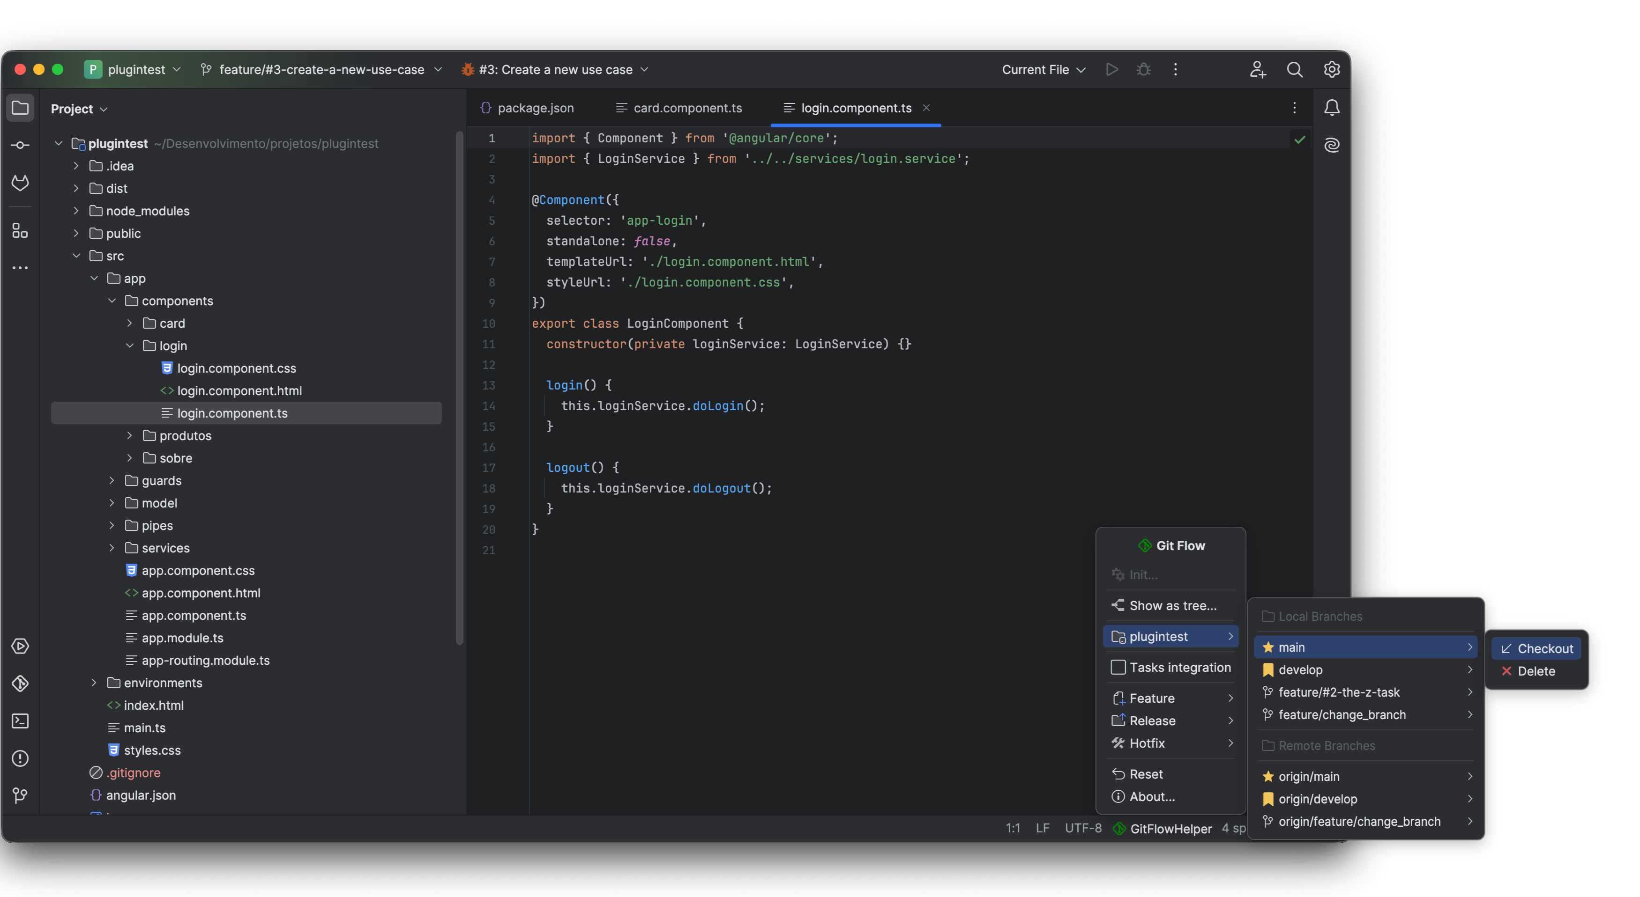
Task: Open the Commit tool window icon
Action: pos(20,146)
